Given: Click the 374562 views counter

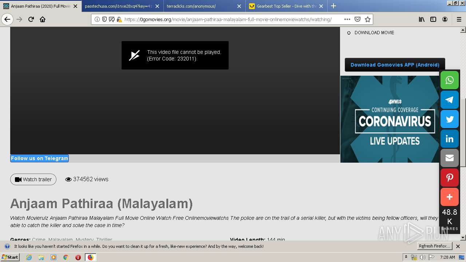Looking at the screenshot, I should 87,179.
